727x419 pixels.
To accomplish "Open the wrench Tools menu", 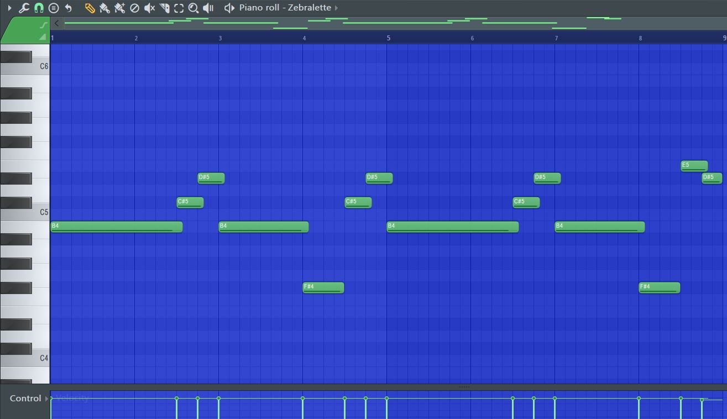I will [x=24, y=8].
